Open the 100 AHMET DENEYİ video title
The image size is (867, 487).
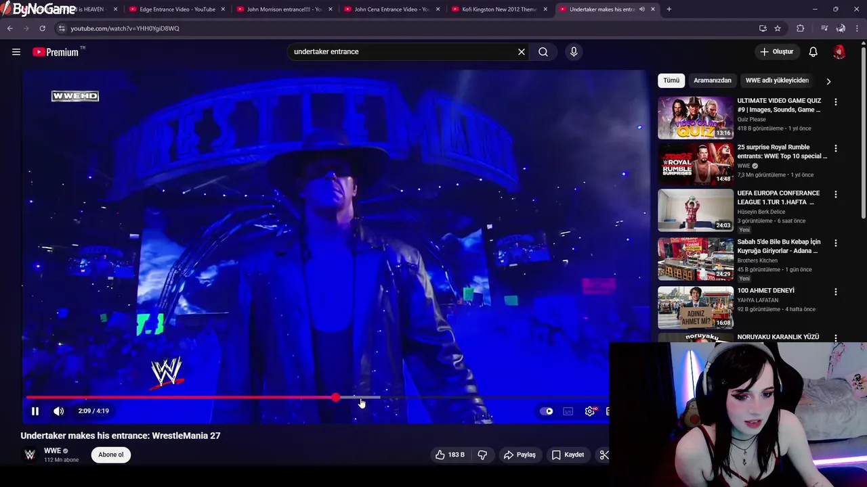tap(766, 291)
